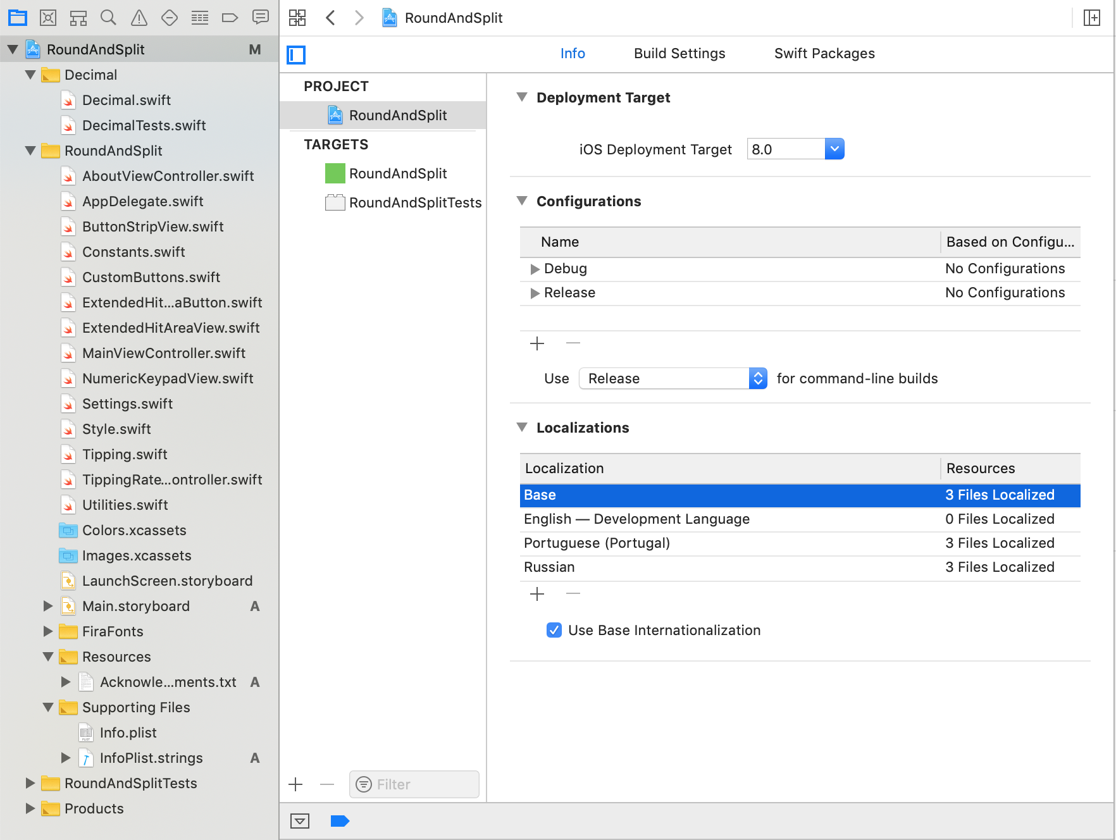Add a new target
Image resolution: width=1116 pixels, height=840 pixels.
(295, 785)
